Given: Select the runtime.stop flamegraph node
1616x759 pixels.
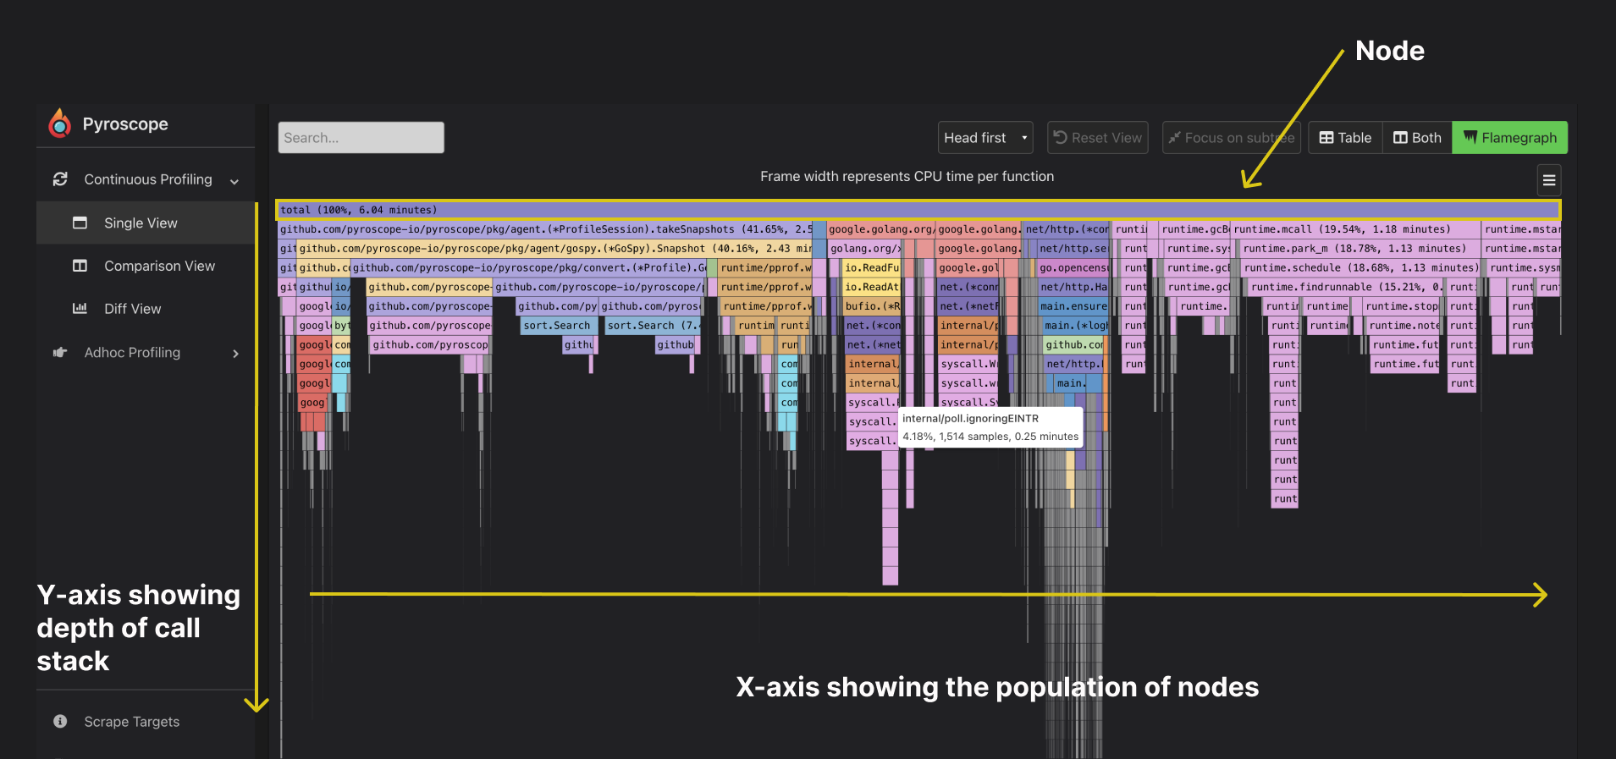Looking at the screenshot, I should click(x=1402, y=306).
